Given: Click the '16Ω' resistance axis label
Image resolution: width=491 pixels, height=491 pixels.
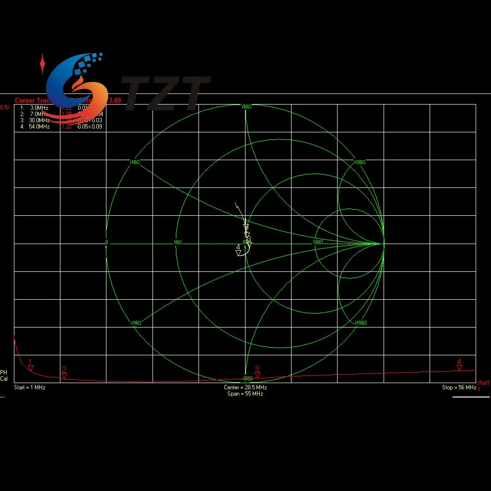Looking at the screenshot, I should tap(177, 242).
